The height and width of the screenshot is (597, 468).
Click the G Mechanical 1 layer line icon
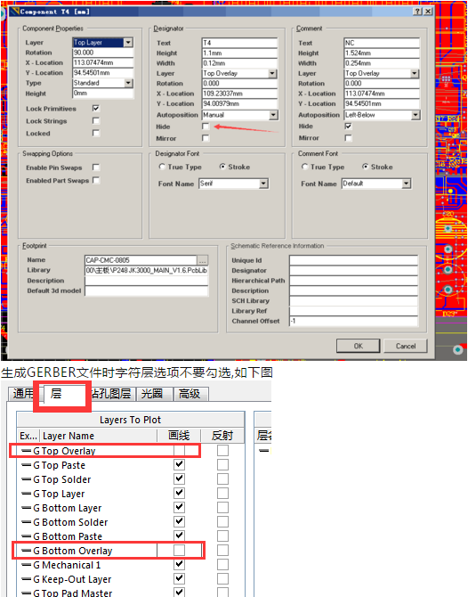tap(26, 565)
